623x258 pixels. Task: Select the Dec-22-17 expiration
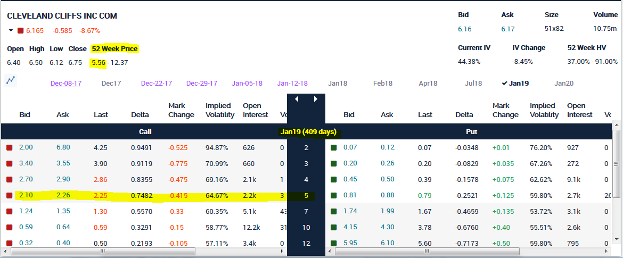pyautogui.click(x=157, y=84)
